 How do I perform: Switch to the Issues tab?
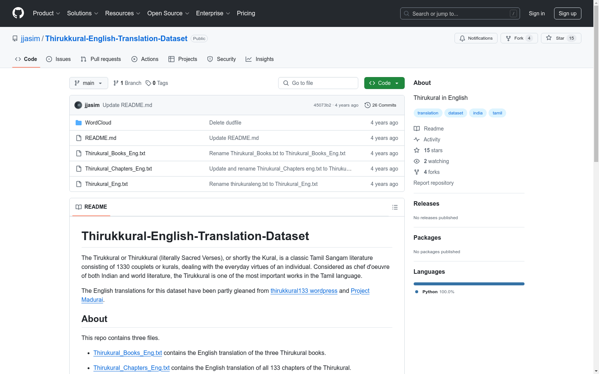[x=58, y=59]
